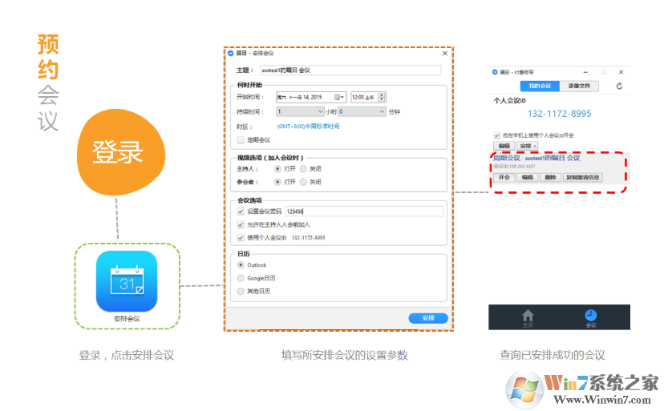This screenshot has width=664, height=411.
Task: Toggle the always use personal meeting ID checkbox
Action: (496, 135)
